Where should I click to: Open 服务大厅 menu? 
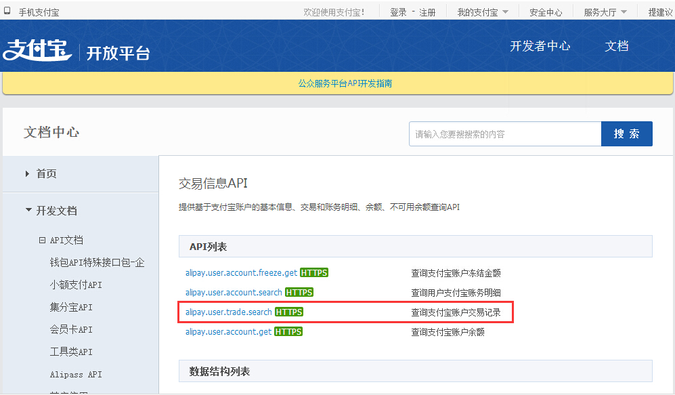click(600, 12)
